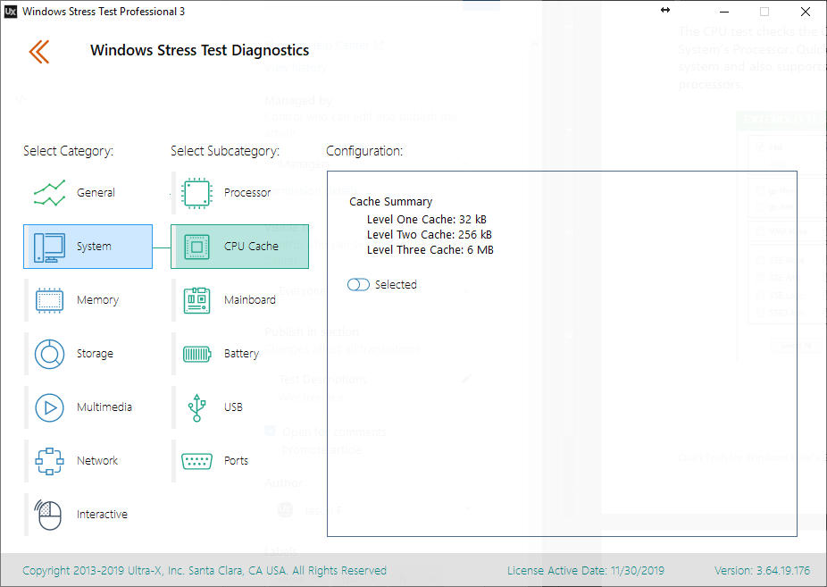The image size is (827, 587).
Task: Click the UX app icon in title bar
Action: click(x=11, y=12)
